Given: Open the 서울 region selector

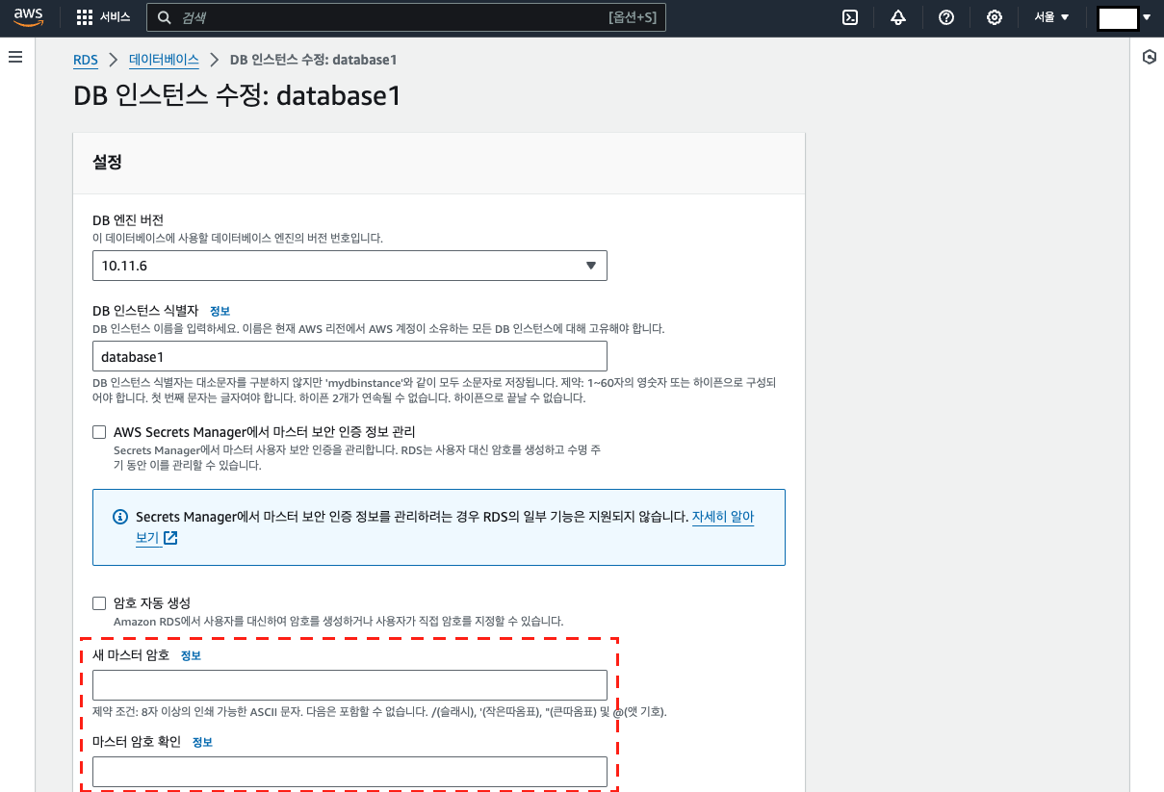Looking at the screenshot, I should [1052, 17].
